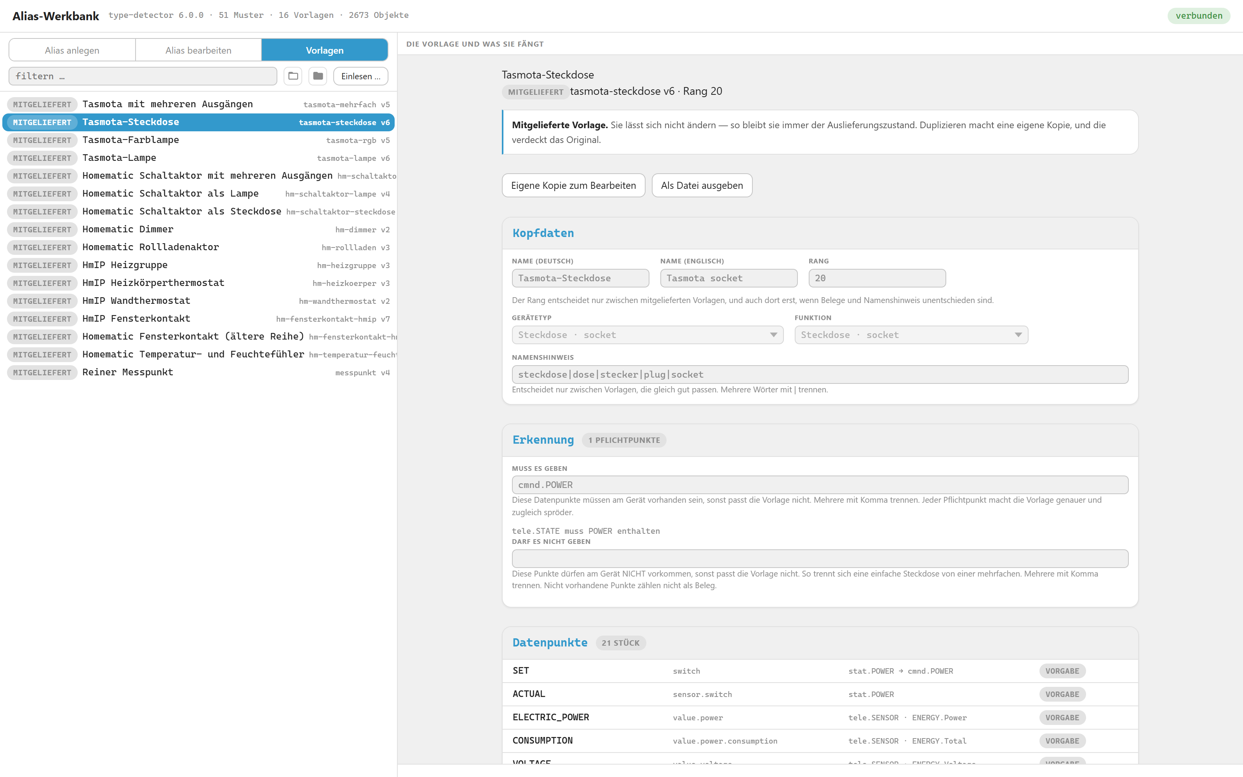Click the Alias-Werkbank title
Image resolution: width=1243 pixels, height=777 pixels.
click(56, 16)
